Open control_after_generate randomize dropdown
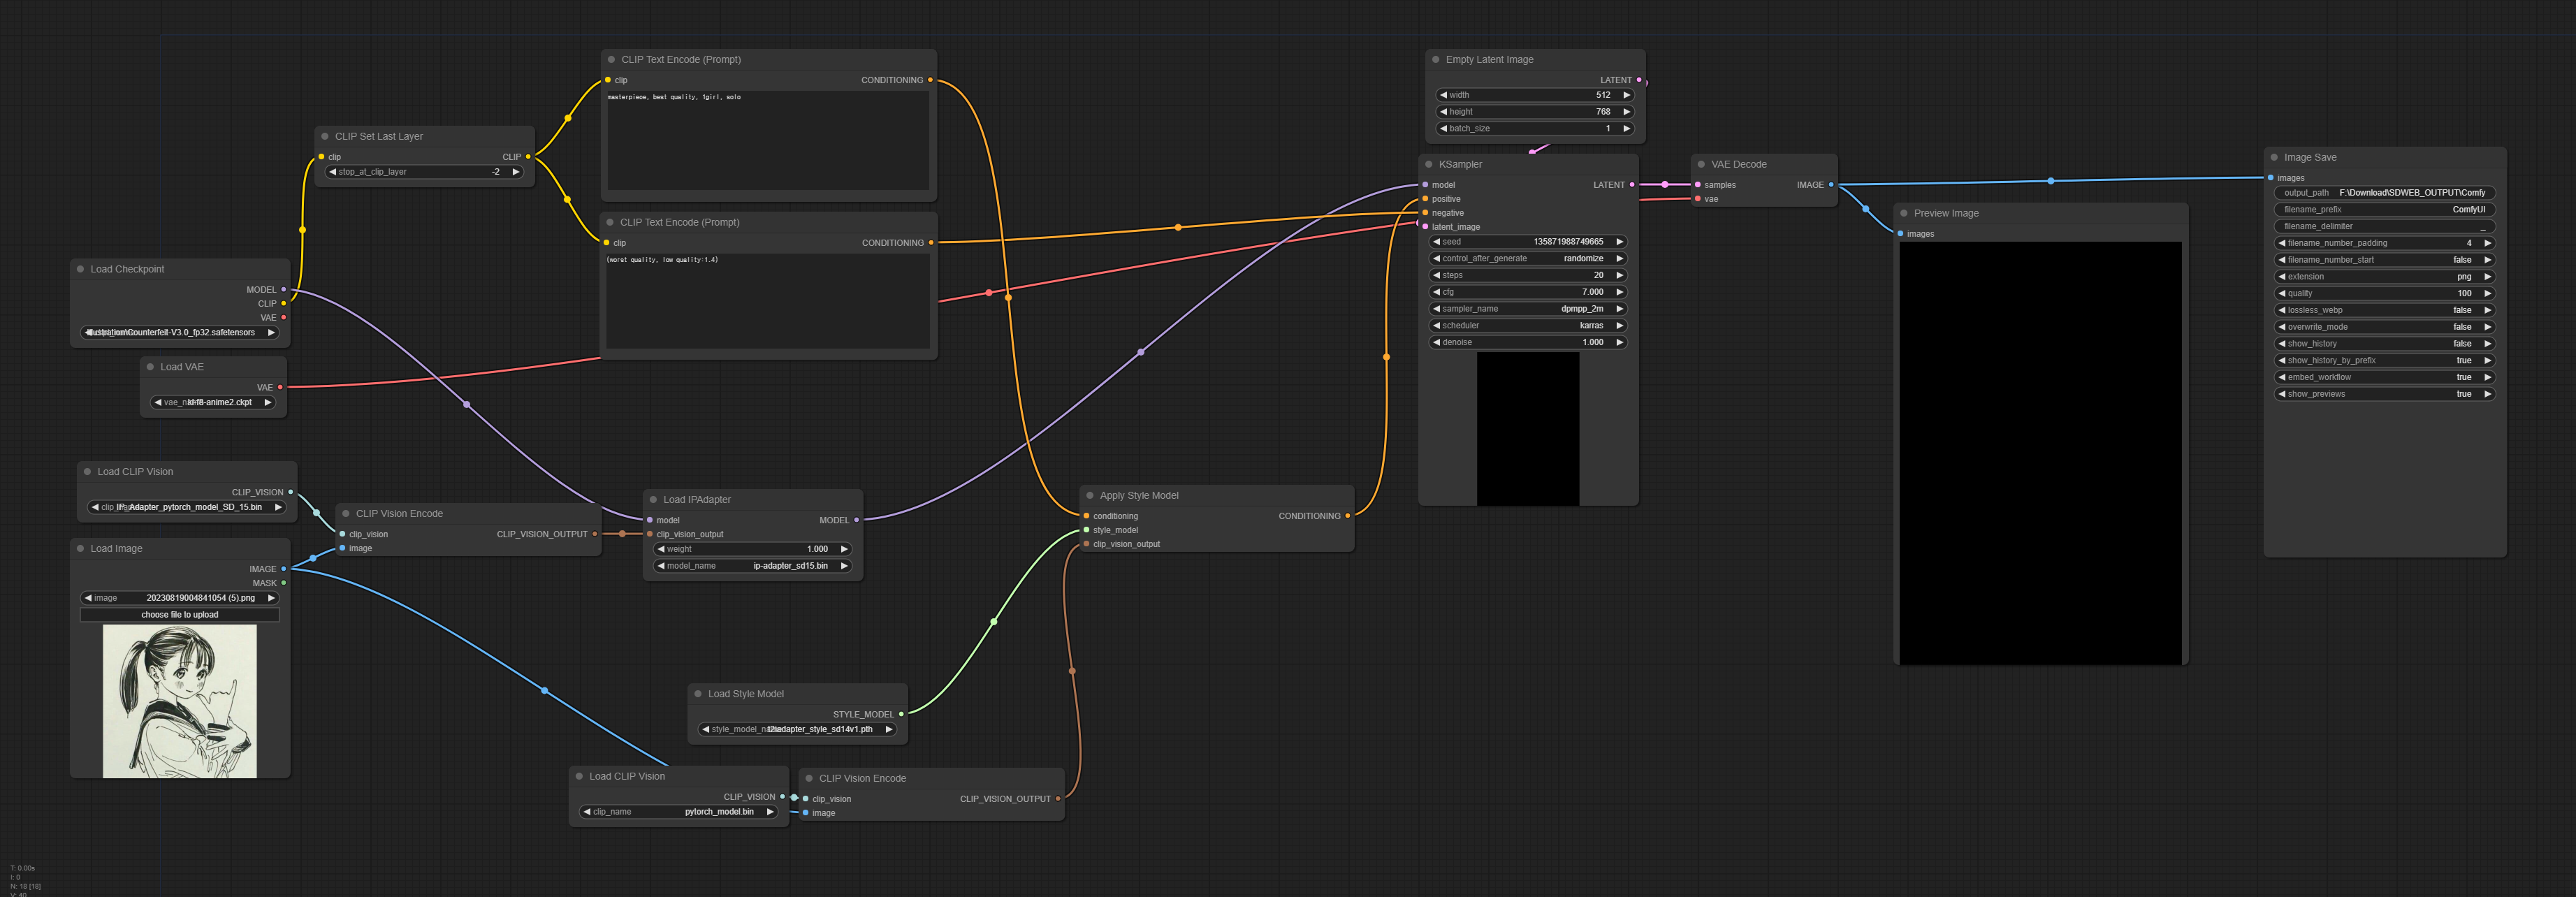Screen dimensions: 2576x897 1527,258
